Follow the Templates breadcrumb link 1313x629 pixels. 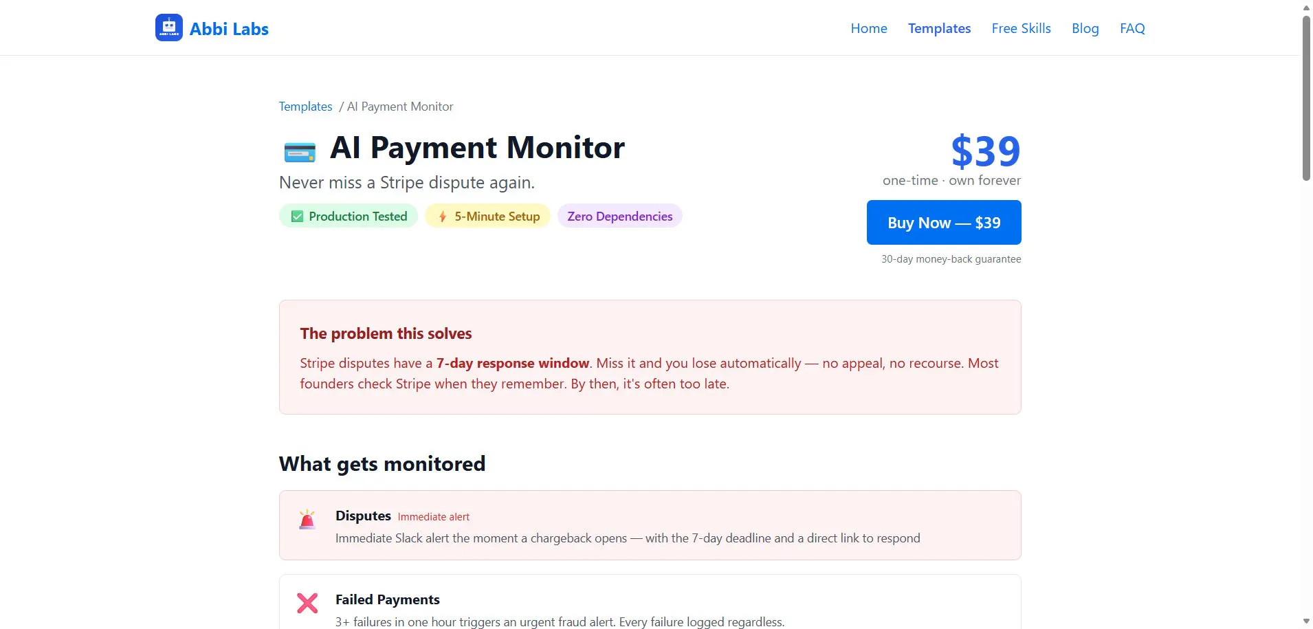tap(305, 107)
